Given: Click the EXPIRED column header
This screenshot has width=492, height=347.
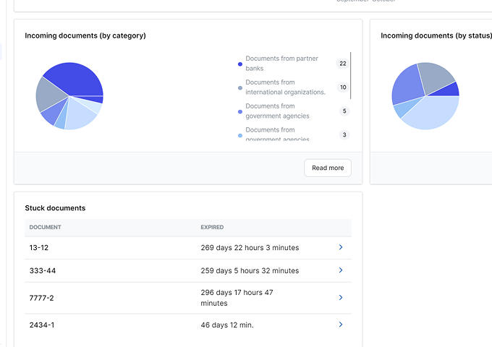Looking at the screenshot, I should [x=212, y=227].
